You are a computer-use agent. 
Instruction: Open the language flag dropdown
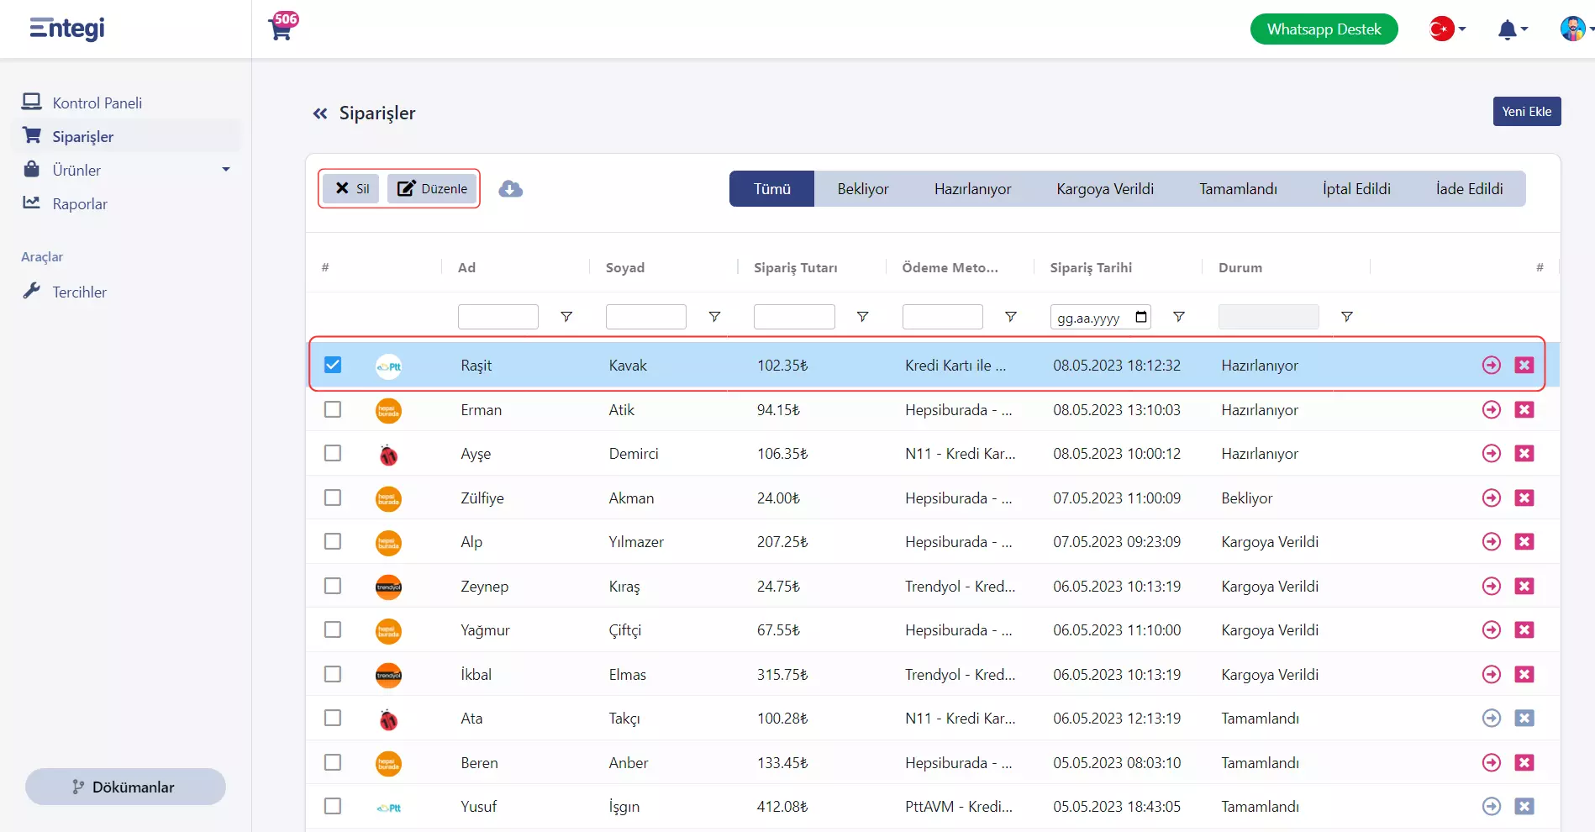pyautogui.click(x=1447, y=29)
